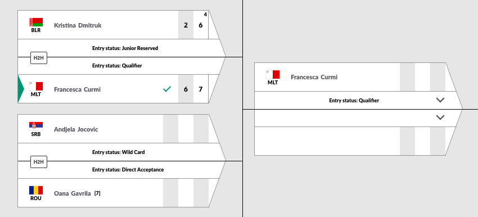This screenshot has height=217, width=478.
Task: Open Andjela Jocovic player profile
Action: click(x=76, y=129)
